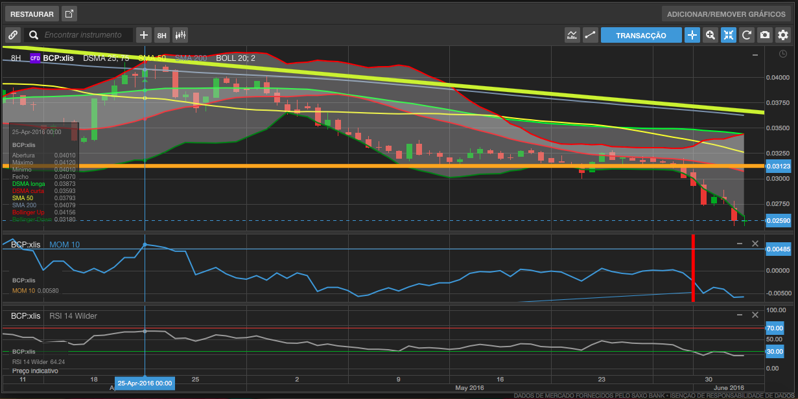Click ADICIONAR/REMOVER GRÁFICOS button
The width and height of the screenshot is (798, 399).
(725, 14)
